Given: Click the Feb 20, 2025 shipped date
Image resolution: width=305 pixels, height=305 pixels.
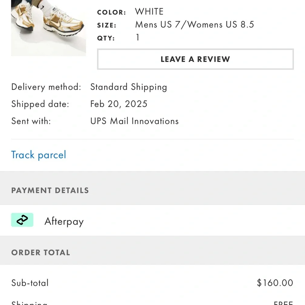Looking at the screenshot, I should pyautogui.click(x=119, y=104).
